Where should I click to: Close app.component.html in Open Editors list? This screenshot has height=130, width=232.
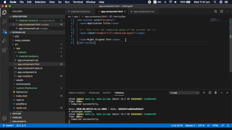13,25
